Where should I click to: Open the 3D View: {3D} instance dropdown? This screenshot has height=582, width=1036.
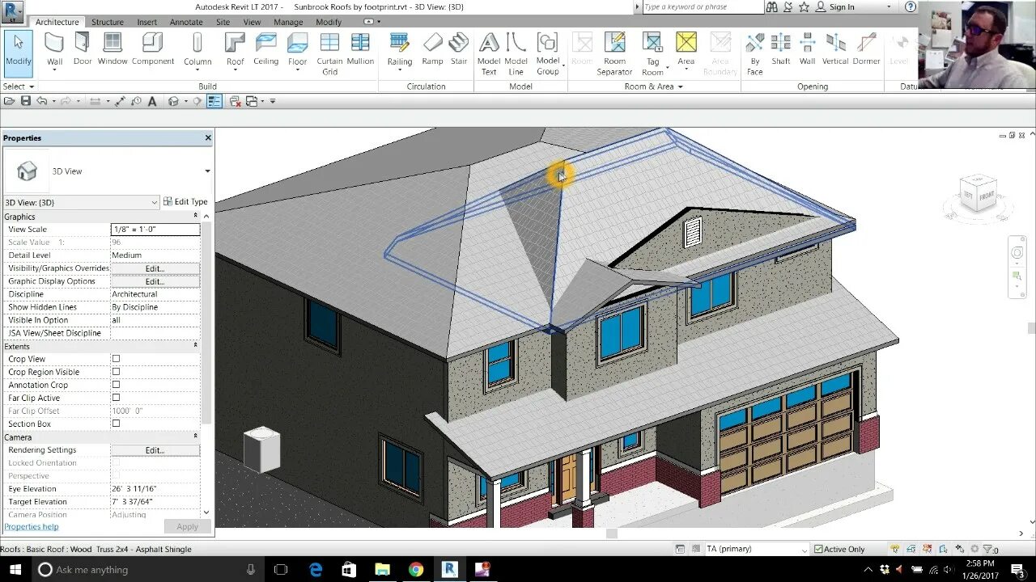coord(155,202)
